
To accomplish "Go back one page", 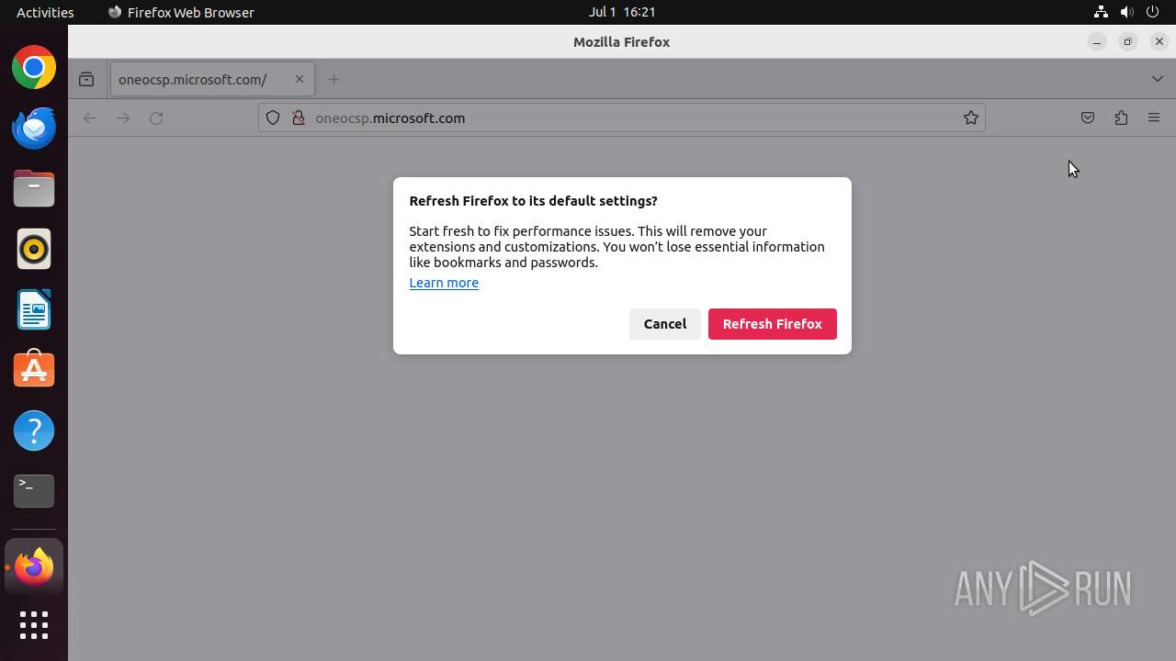I will coord(90,118).
